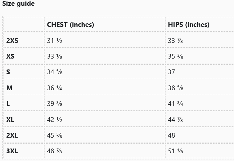Click the 35 ⅜ hips value
The height and width of the screenshot is (161, 234).
point(175,56)
